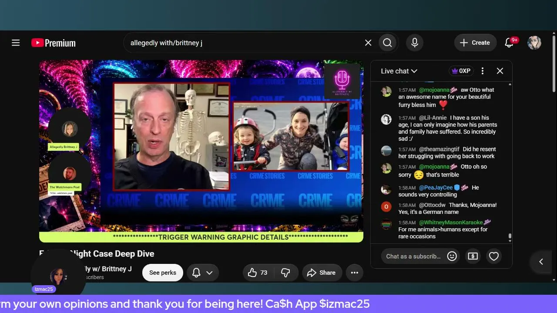This screenshot has height=313, width=557.
Task: Click the avatar beside "Otto oh so sorry" message
Action: [386, 168]
